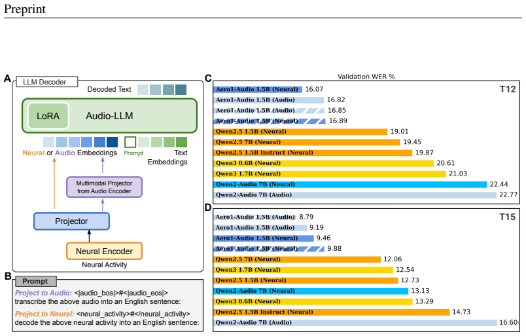Click panel letter A
526x336 pixels.
click(x=7, y=79)
